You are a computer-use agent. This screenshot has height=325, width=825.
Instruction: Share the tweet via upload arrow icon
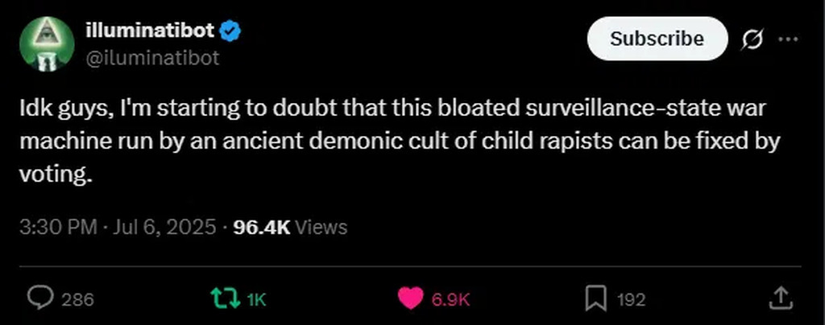(781, 298)
